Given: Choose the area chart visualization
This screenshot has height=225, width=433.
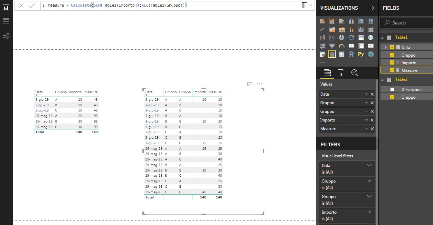Looking at the screenshot, I should [x=332, y=29].
